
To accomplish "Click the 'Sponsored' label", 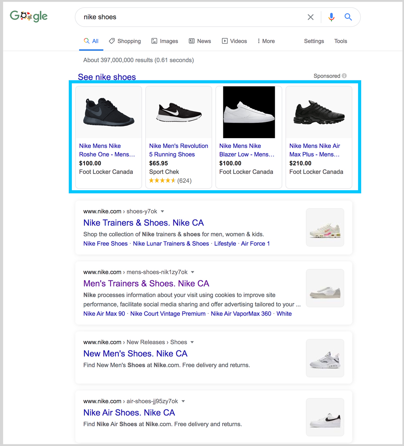I will 327,76.
